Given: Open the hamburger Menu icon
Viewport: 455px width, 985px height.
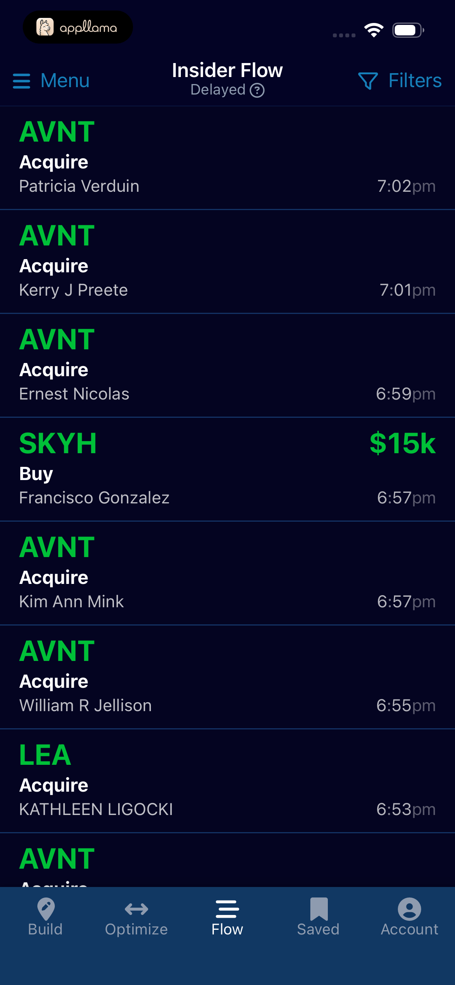Looking at the screenshot, I should [x=21, y=81].
